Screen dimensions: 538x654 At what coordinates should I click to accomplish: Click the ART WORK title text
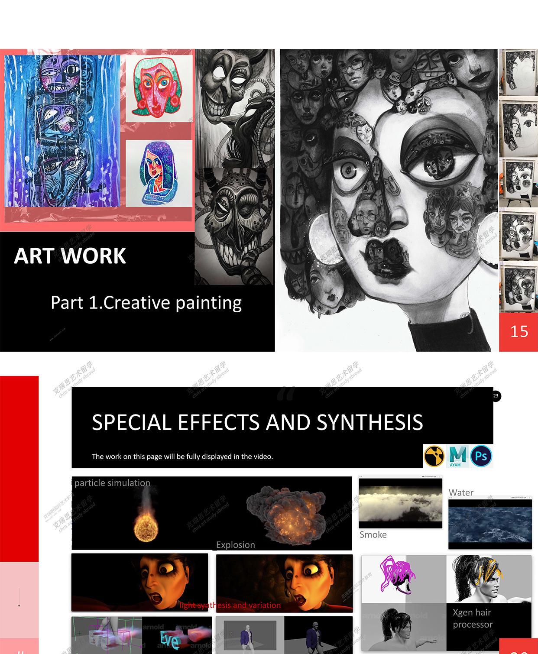pos(70,256)
